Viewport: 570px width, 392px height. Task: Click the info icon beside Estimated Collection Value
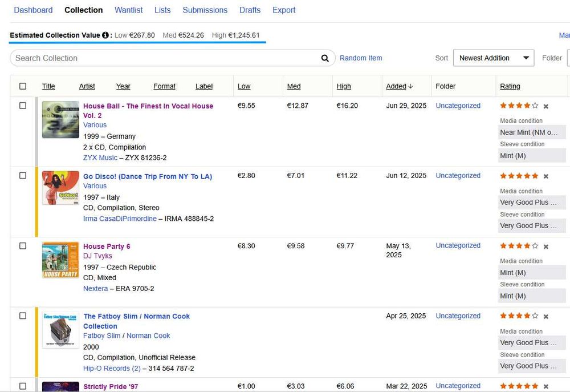105,35
